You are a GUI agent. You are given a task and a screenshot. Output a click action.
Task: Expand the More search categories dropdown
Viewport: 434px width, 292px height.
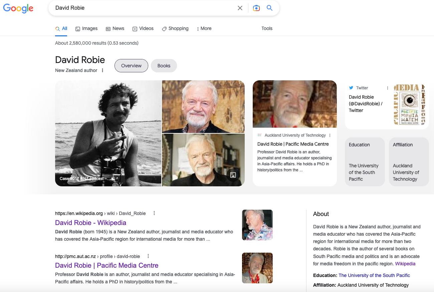point(204,28)
